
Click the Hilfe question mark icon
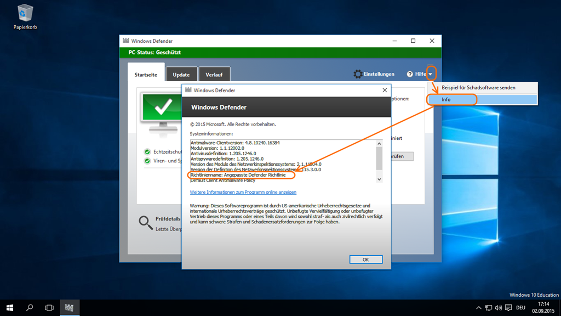(x=409, y=74)
